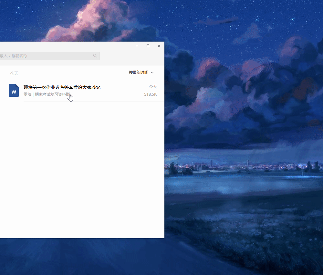The width and height of the screenshot is (323, 275).
Task: Close the file manager window
Action: [159, 46]
